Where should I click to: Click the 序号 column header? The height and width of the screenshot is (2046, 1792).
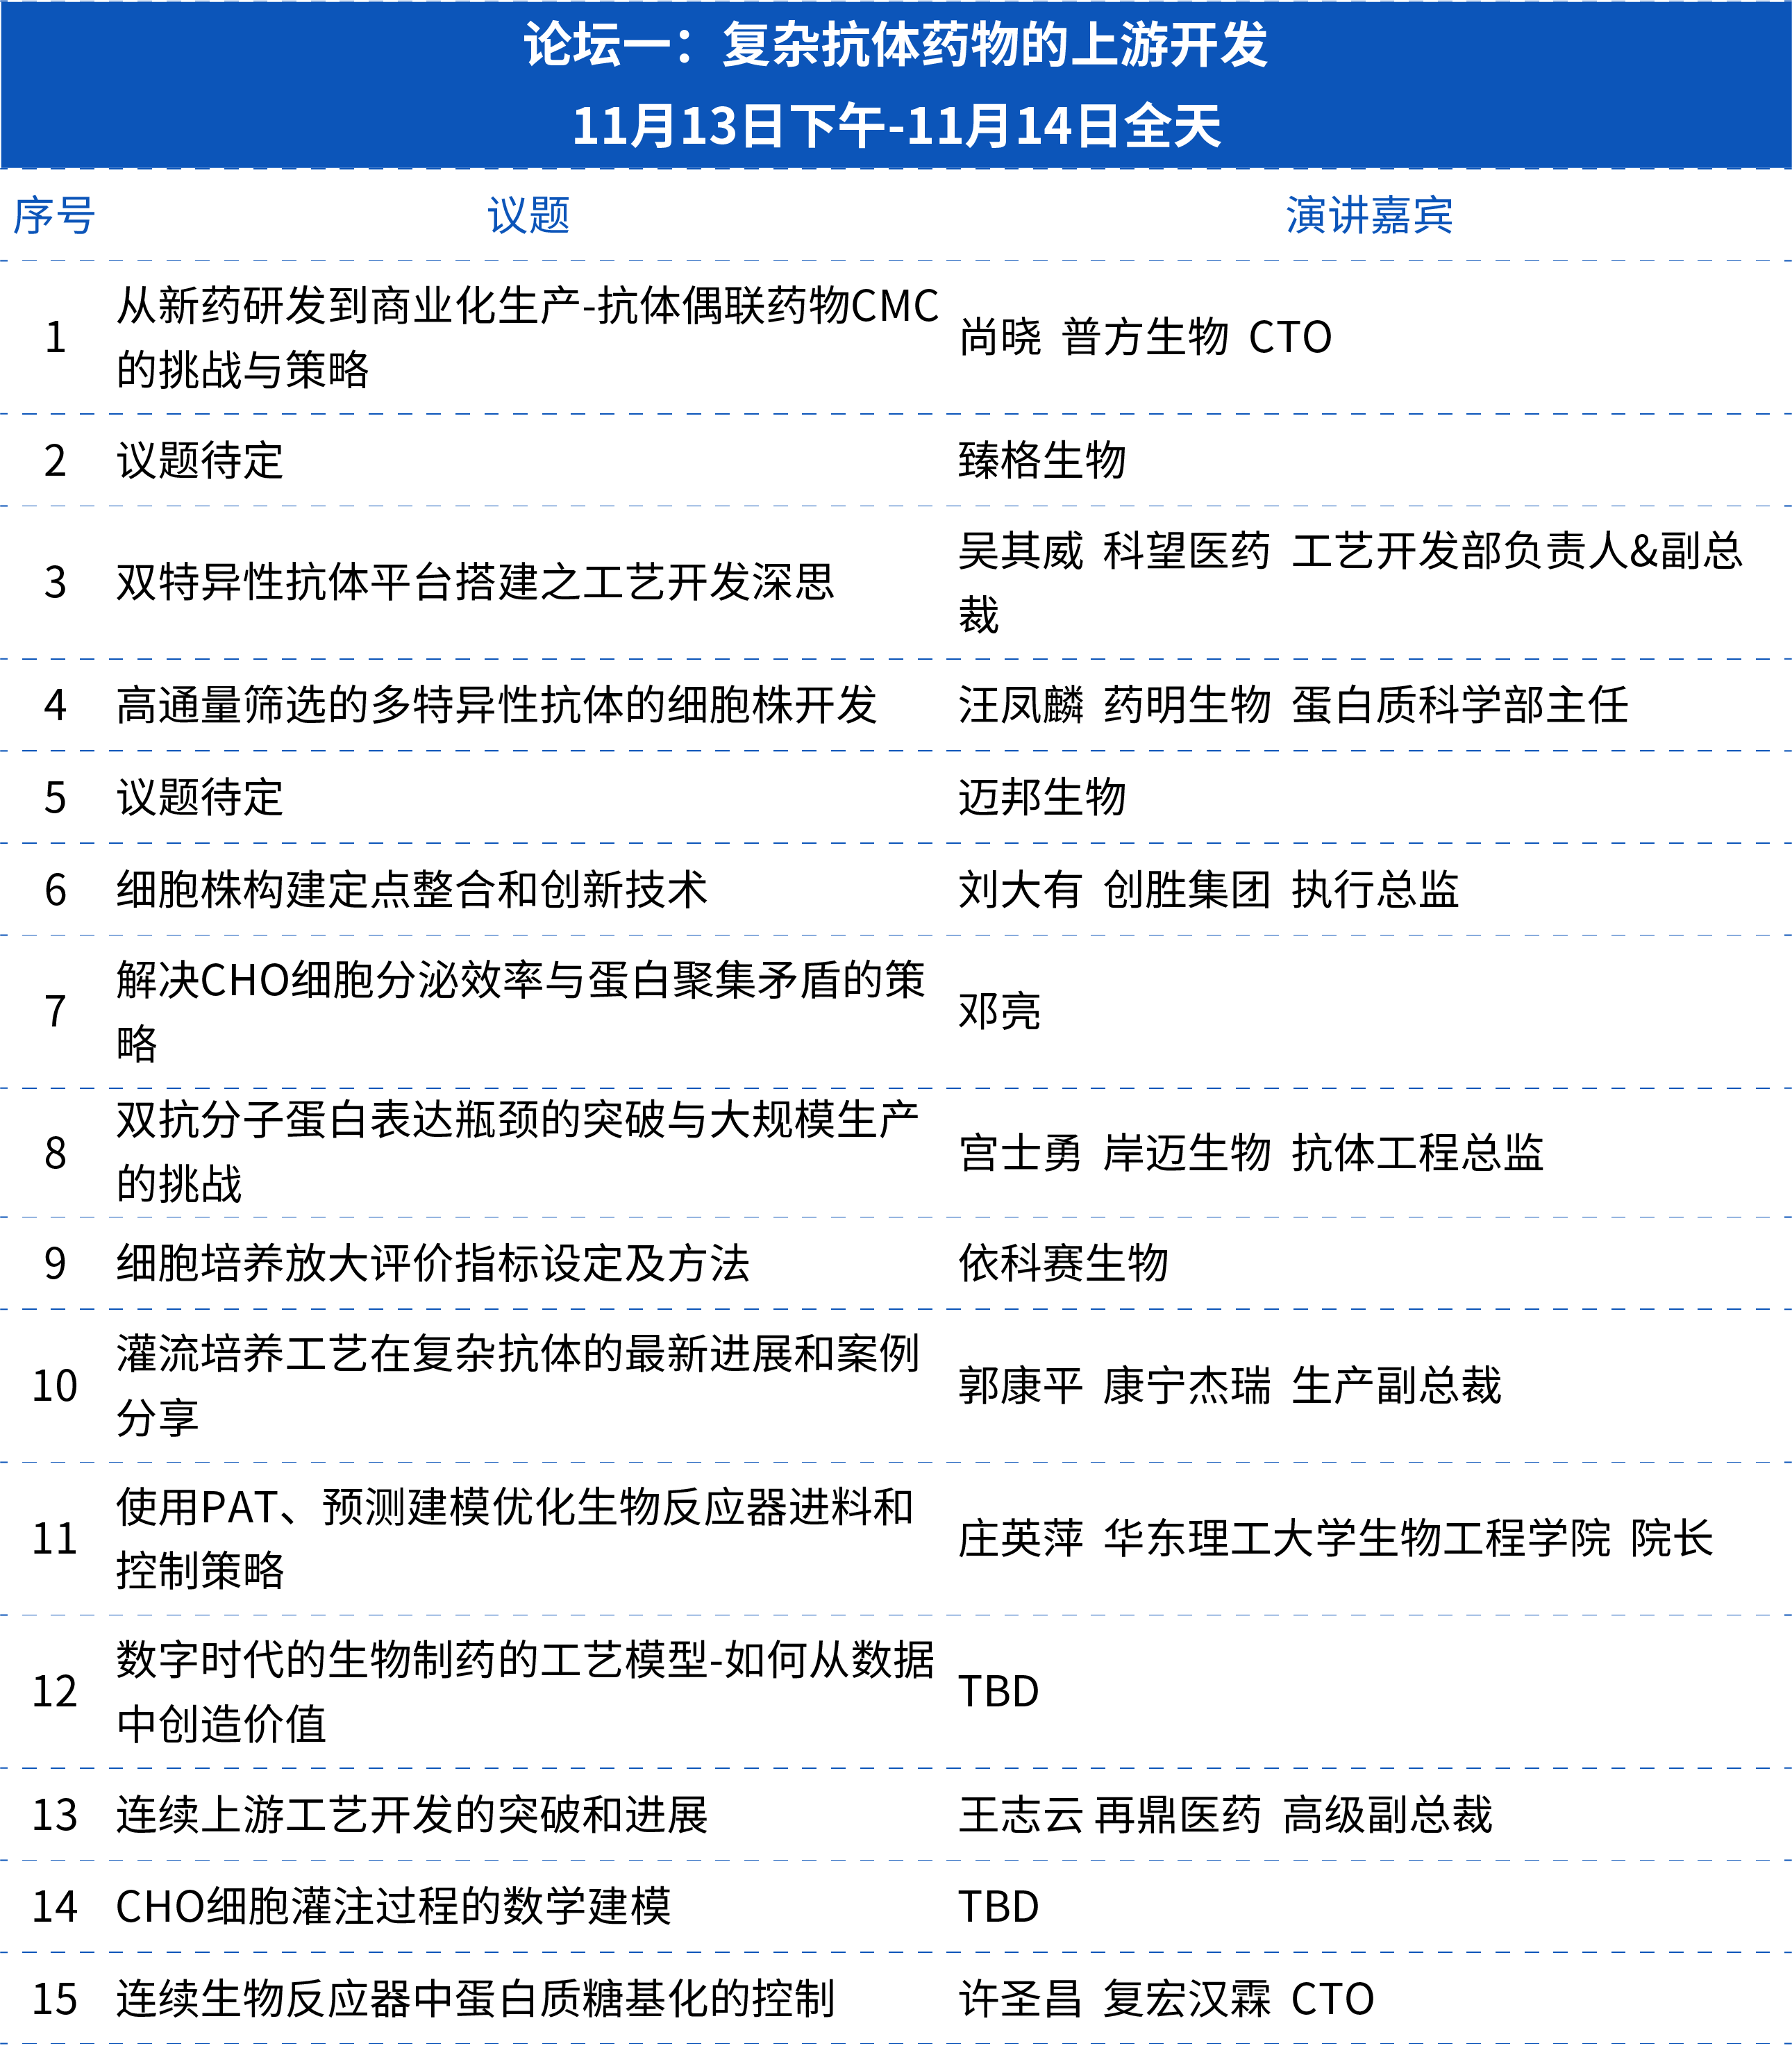click(x=54, y=216)
